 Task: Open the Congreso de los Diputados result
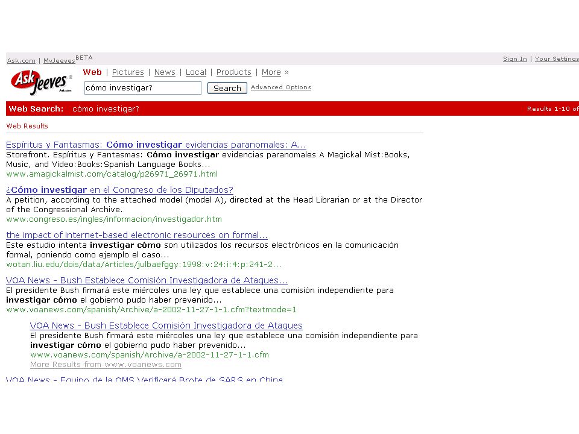[119, 190]
